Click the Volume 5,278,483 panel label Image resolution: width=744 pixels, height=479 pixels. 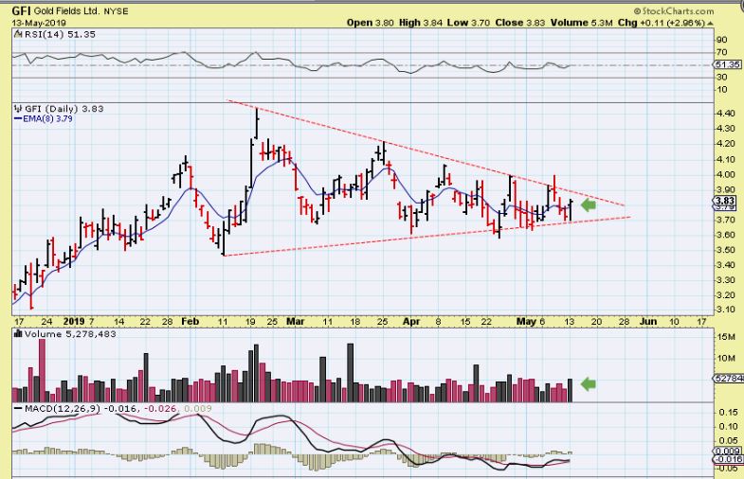point(70,334)
